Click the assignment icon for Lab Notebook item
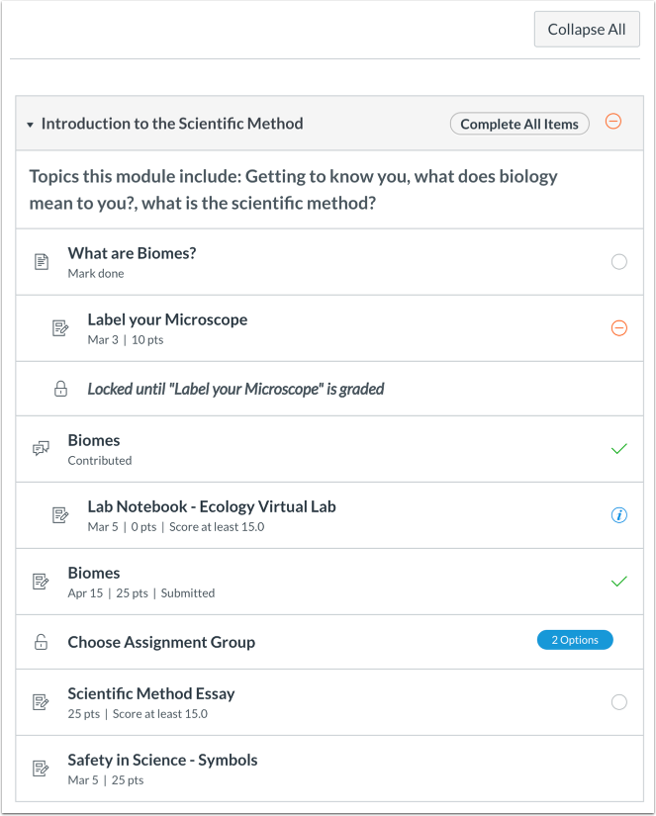Image resolution: width=656 pixels, height=816 pixels. [61, 514]
